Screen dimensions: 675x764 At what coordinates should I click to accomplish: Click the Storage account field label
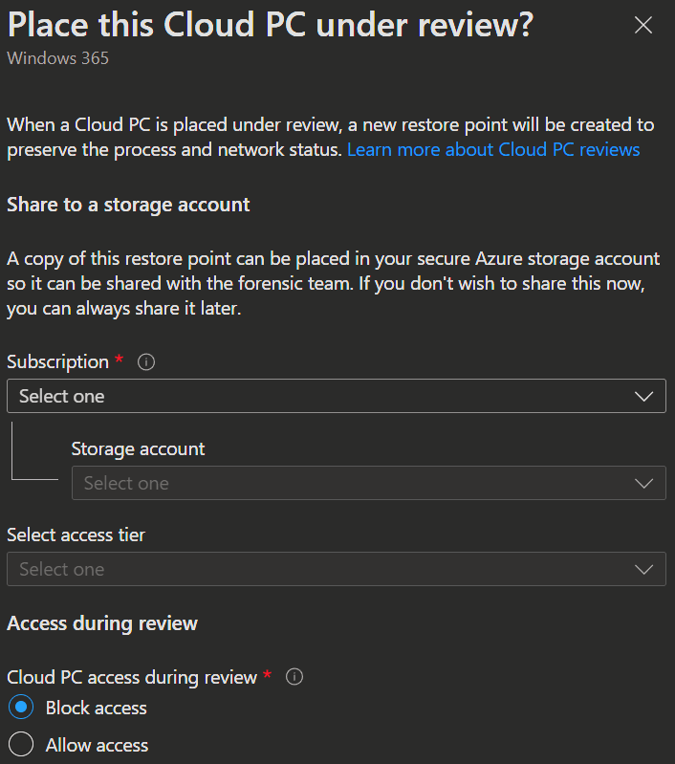coord(138,448)
